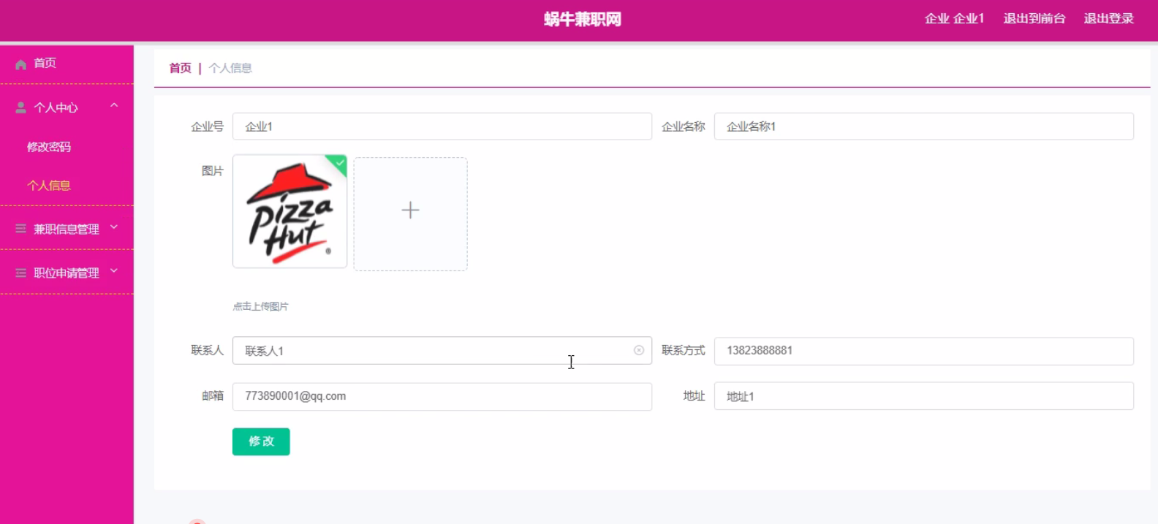Open the 兼职信息管理 menu label
Screen dimensions: 1158x524
point(67,229)
